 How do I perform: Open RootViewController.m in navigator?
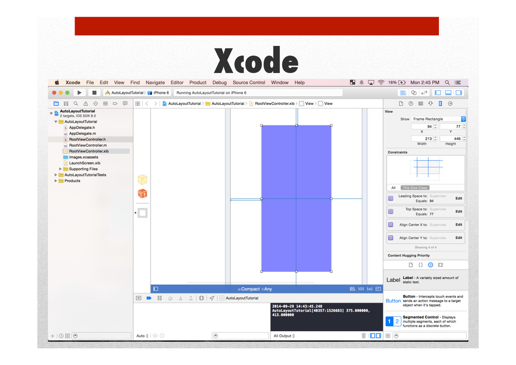[x=88, y=146]
